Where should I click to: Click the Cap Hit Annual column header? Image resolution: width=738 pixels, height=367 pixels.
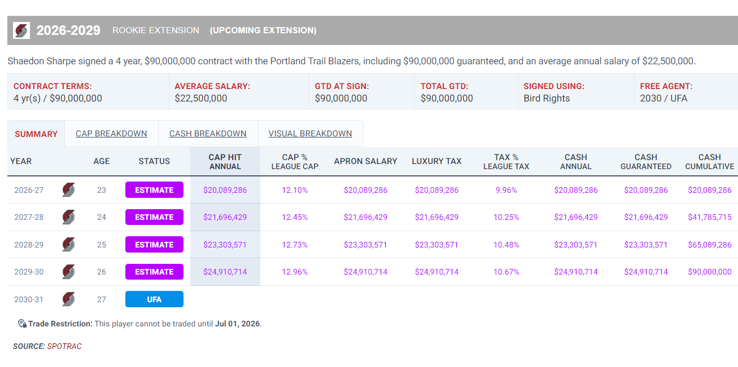click(225, 162)
